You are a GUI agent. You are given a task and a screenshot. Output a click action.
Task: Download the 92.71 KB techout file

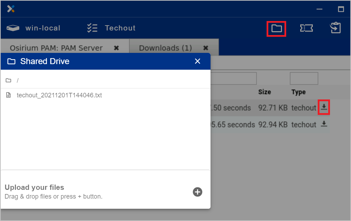[324, 108]
